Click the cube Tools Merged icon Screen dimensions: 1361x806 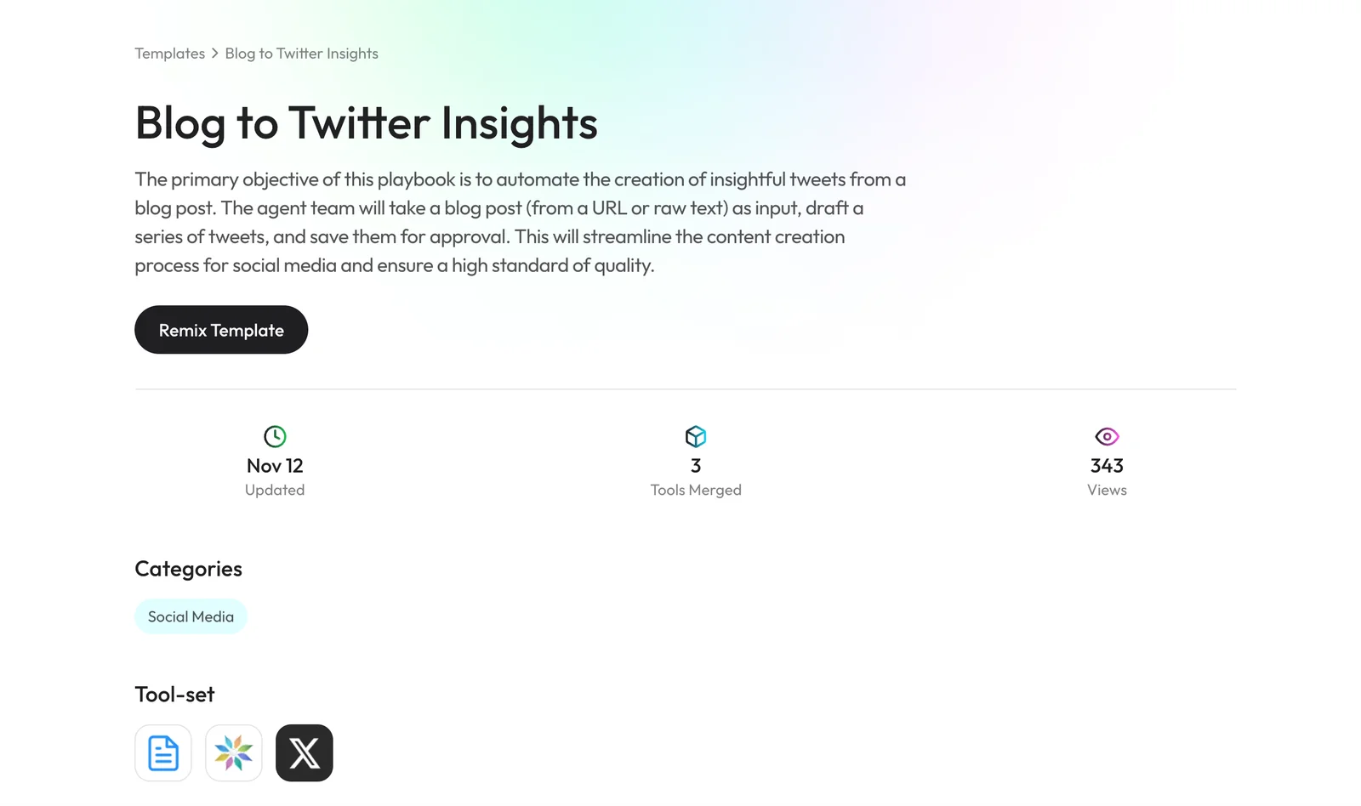click(x=696, y=436)
